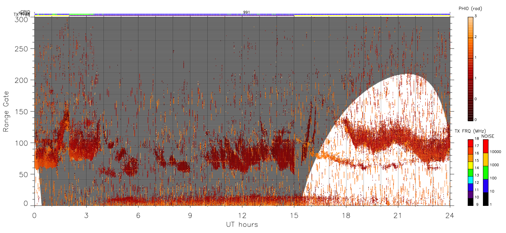Click the green 13–14 MHz TX FRQ swatch
Viewport: 506px width, 233px height.
pyautogui.click(x=470, y=173)
